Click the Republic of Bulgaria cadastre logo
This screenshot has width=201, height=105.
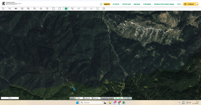pos(12,4)
